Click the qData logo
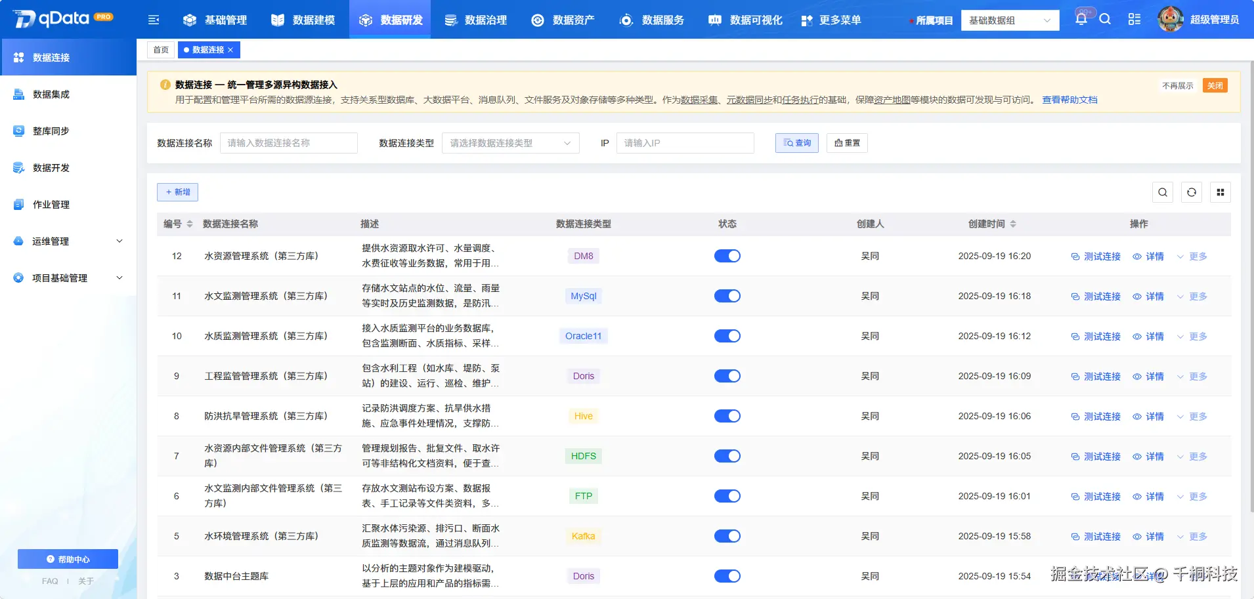 pyautogui.click(x=64, y=18)
